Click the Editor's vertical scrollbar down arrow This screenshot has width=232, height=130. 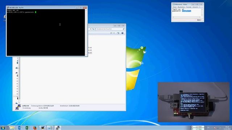pos(202,15)
